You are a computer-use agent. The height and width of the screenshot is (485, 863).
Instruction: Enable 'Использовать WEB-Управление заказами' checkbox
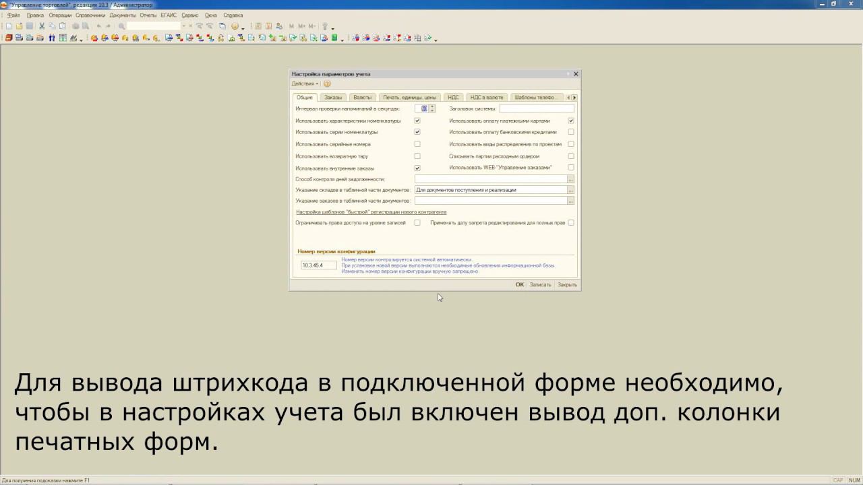click(571, 168)
